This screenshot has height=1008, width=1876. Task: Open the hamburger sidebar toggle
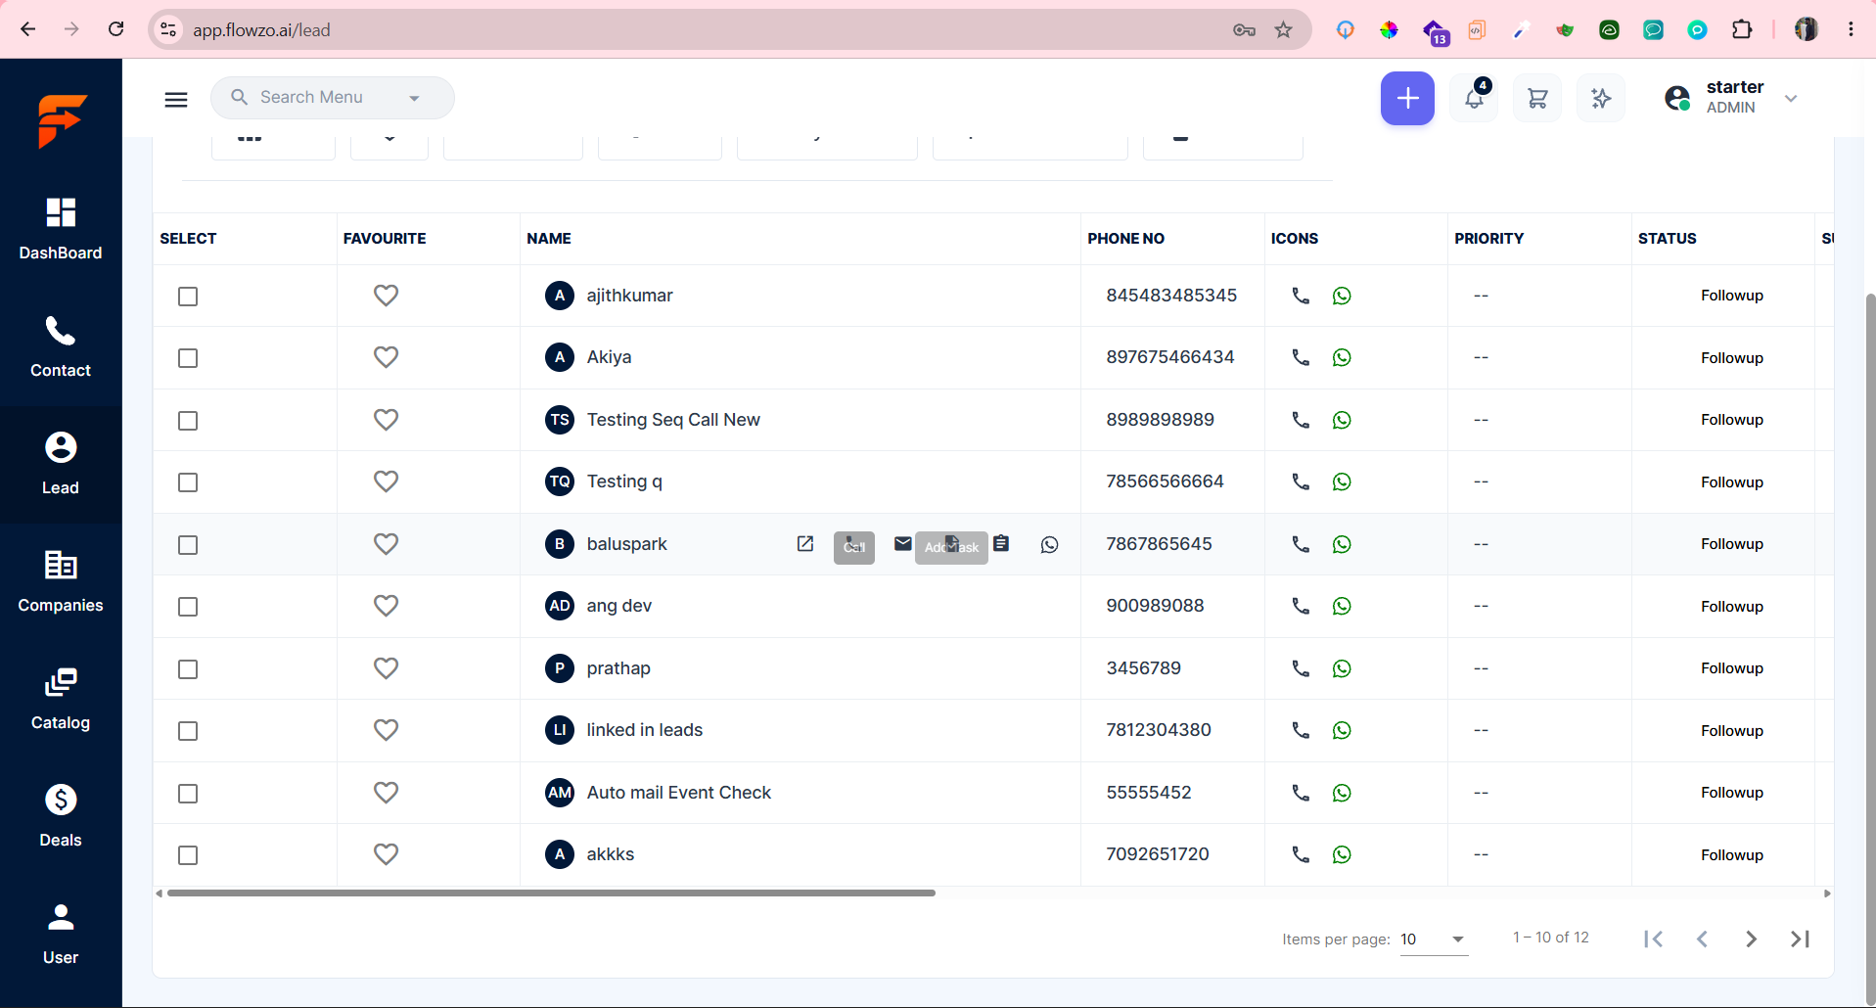[176, 99]
